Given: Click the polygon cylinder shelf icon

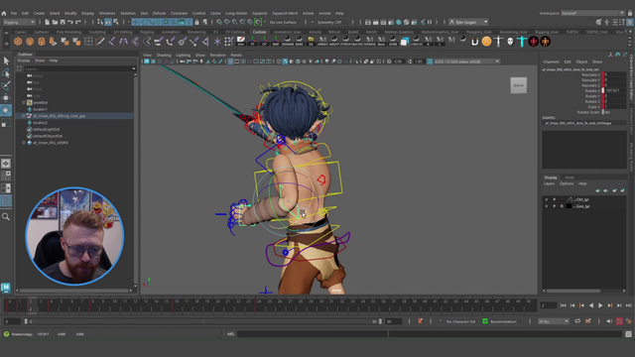Looking at the screenshot, I should coord(42,42).
